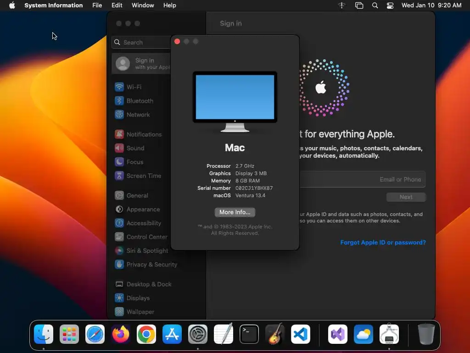The height and width of the screenshot is (353, 470).
Task: Launch Finder from the Dock
Action: (x=44, y=334)
